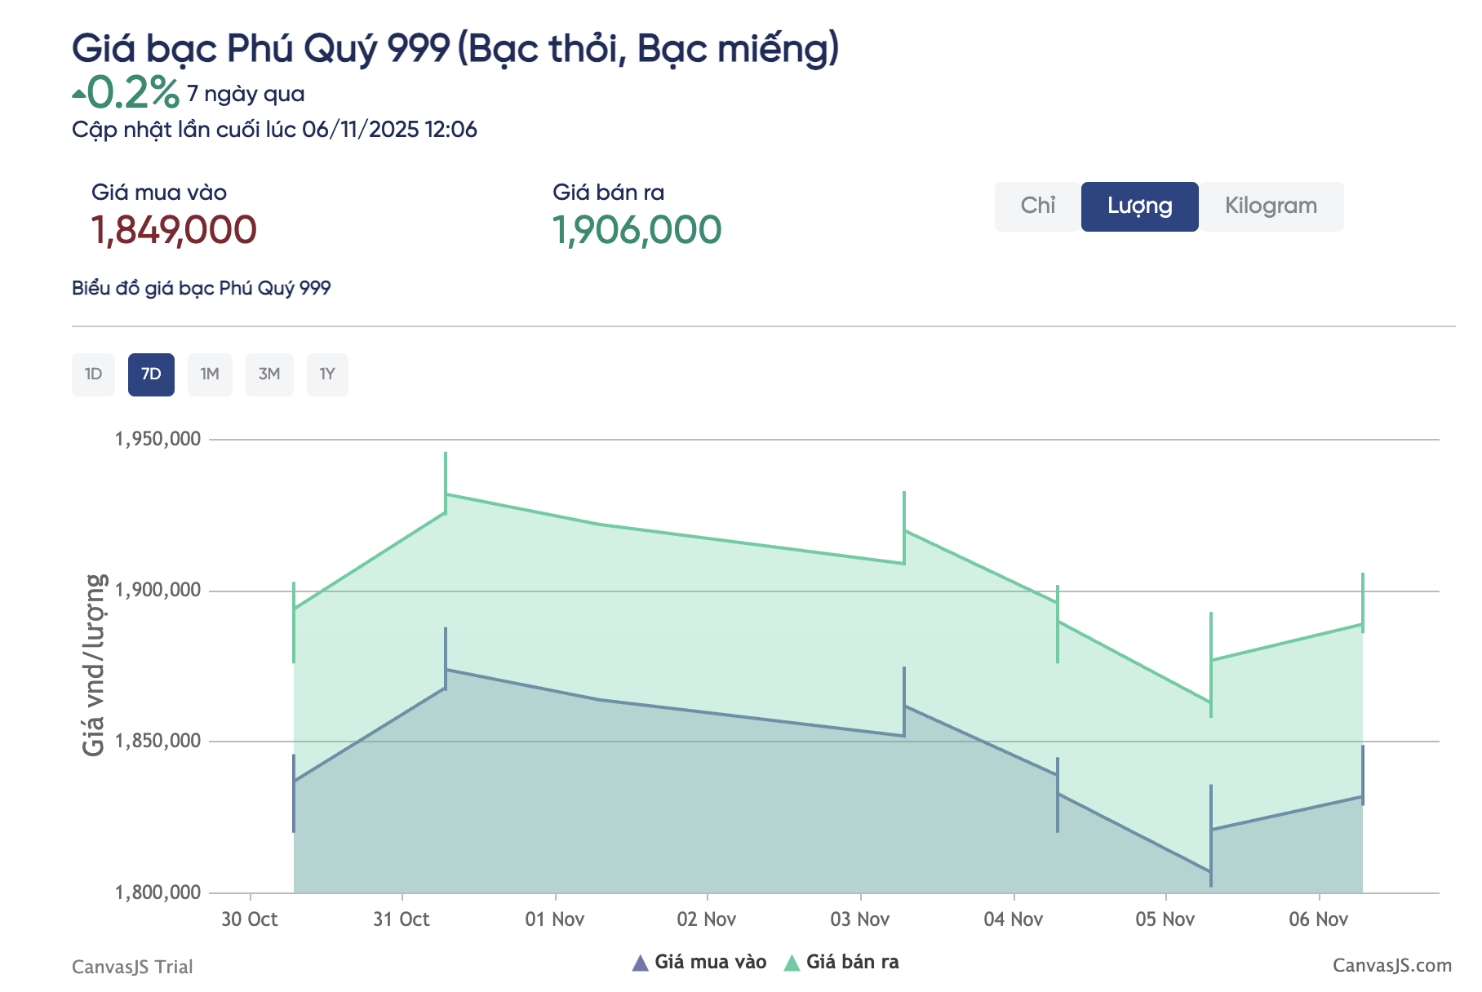
Task: Display the 1Y chart range
Action: [x=327, y=374]
